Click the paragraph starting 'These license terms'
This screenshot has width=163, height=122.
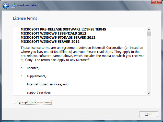click(x=83, y=54)
